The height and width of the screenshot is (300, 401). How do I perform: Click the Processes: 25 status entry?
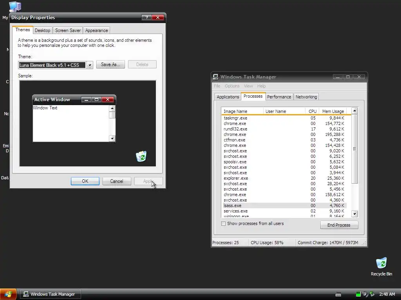(x=226, y=243)
